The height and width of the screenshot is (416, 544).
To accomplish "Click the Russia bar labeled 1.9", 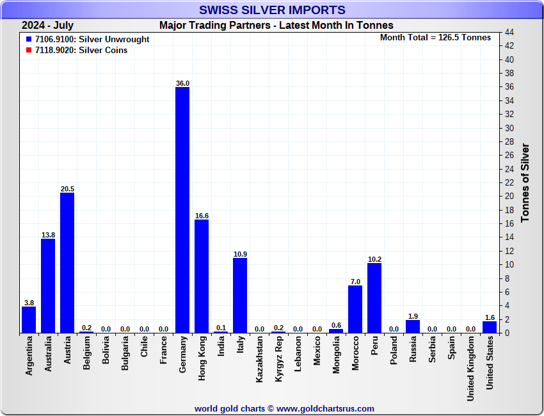I will pyautogui.click(x=413, y=326).
